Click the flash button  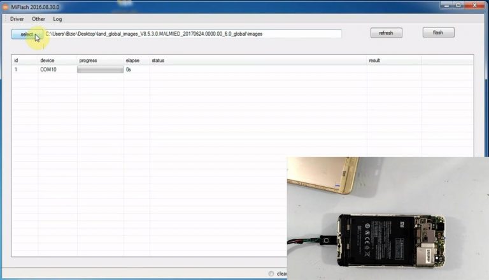point(438,33)
